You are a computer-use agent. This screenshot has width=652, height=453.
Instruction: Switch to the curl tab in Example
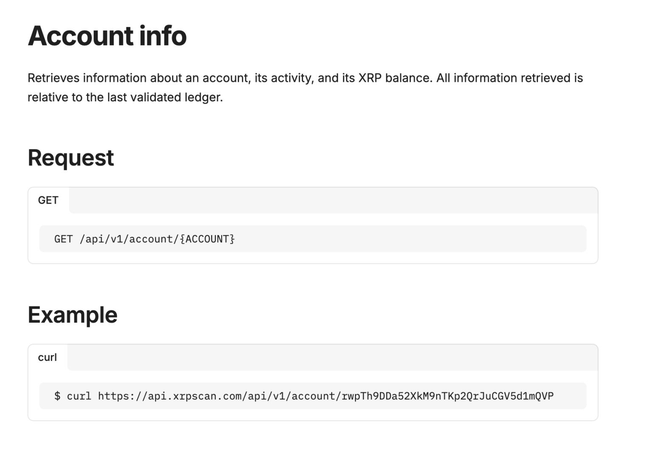point(48,357)
